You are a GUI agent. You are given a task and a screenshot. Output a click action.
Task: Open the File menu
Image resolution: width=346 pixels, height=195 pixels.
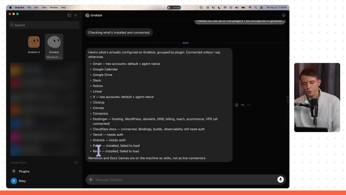coord(29,8)
